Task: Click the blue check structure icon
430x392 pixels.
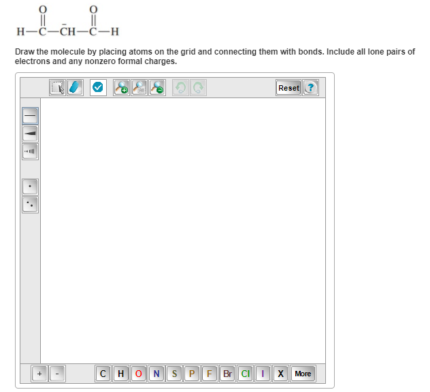Action: 98,88
